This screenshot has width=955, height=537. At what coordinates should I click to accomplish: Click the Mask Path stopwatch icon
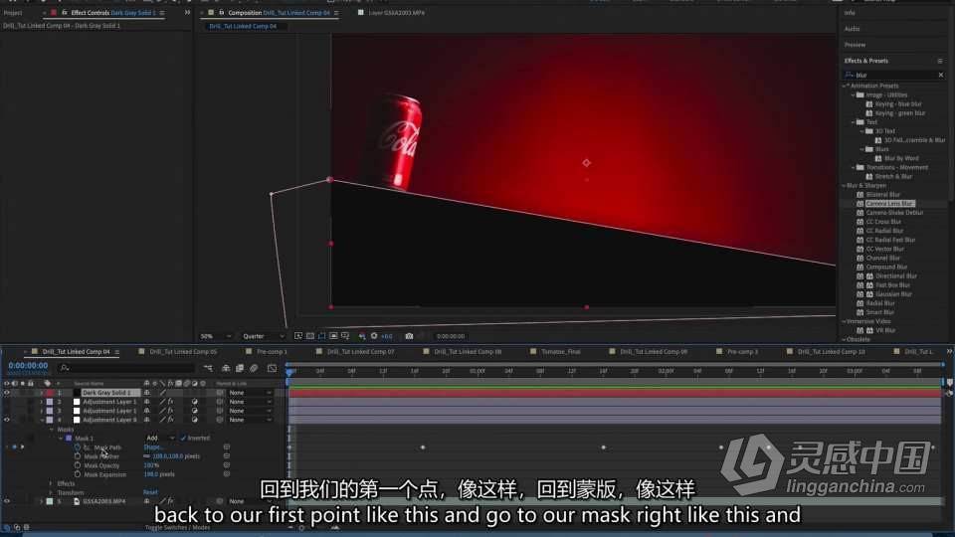click(78, 447)
